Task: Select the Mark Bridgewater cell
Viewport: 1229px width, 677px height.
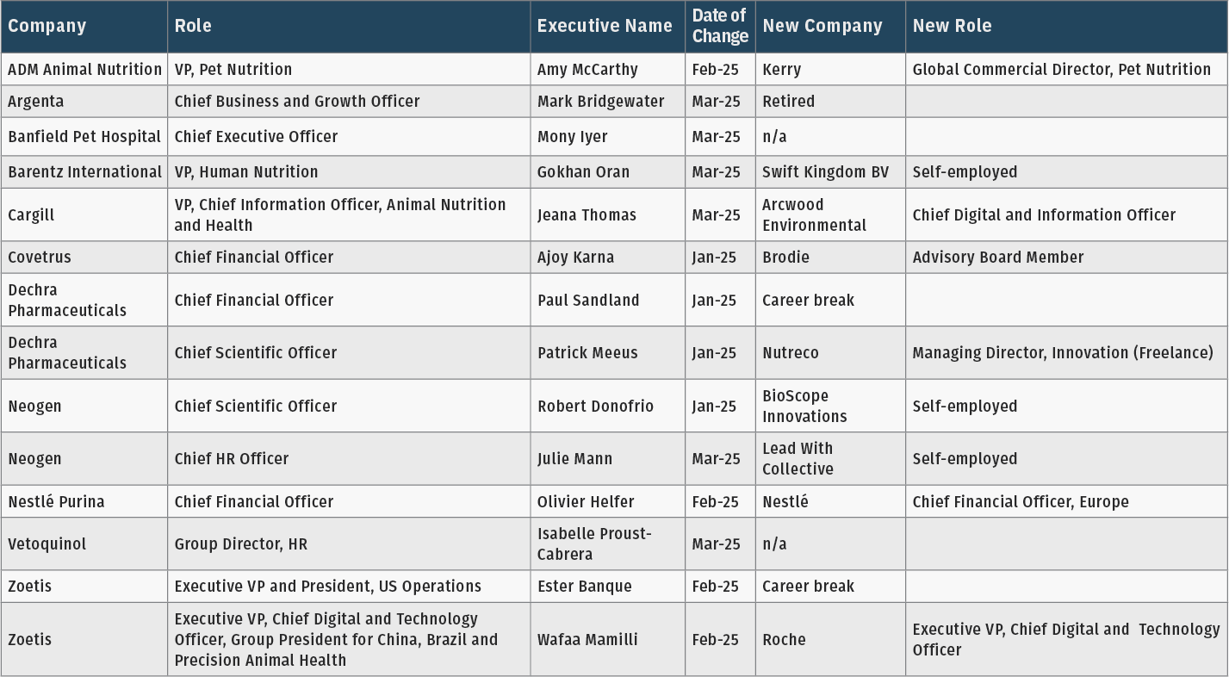Action: pos(600,101)
